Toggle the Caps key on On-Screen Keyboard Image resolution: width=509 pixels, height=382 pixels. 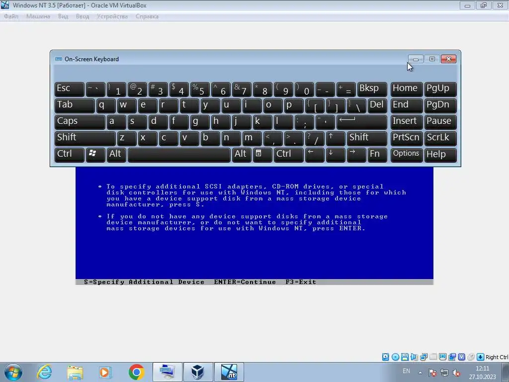coord(80,122)
